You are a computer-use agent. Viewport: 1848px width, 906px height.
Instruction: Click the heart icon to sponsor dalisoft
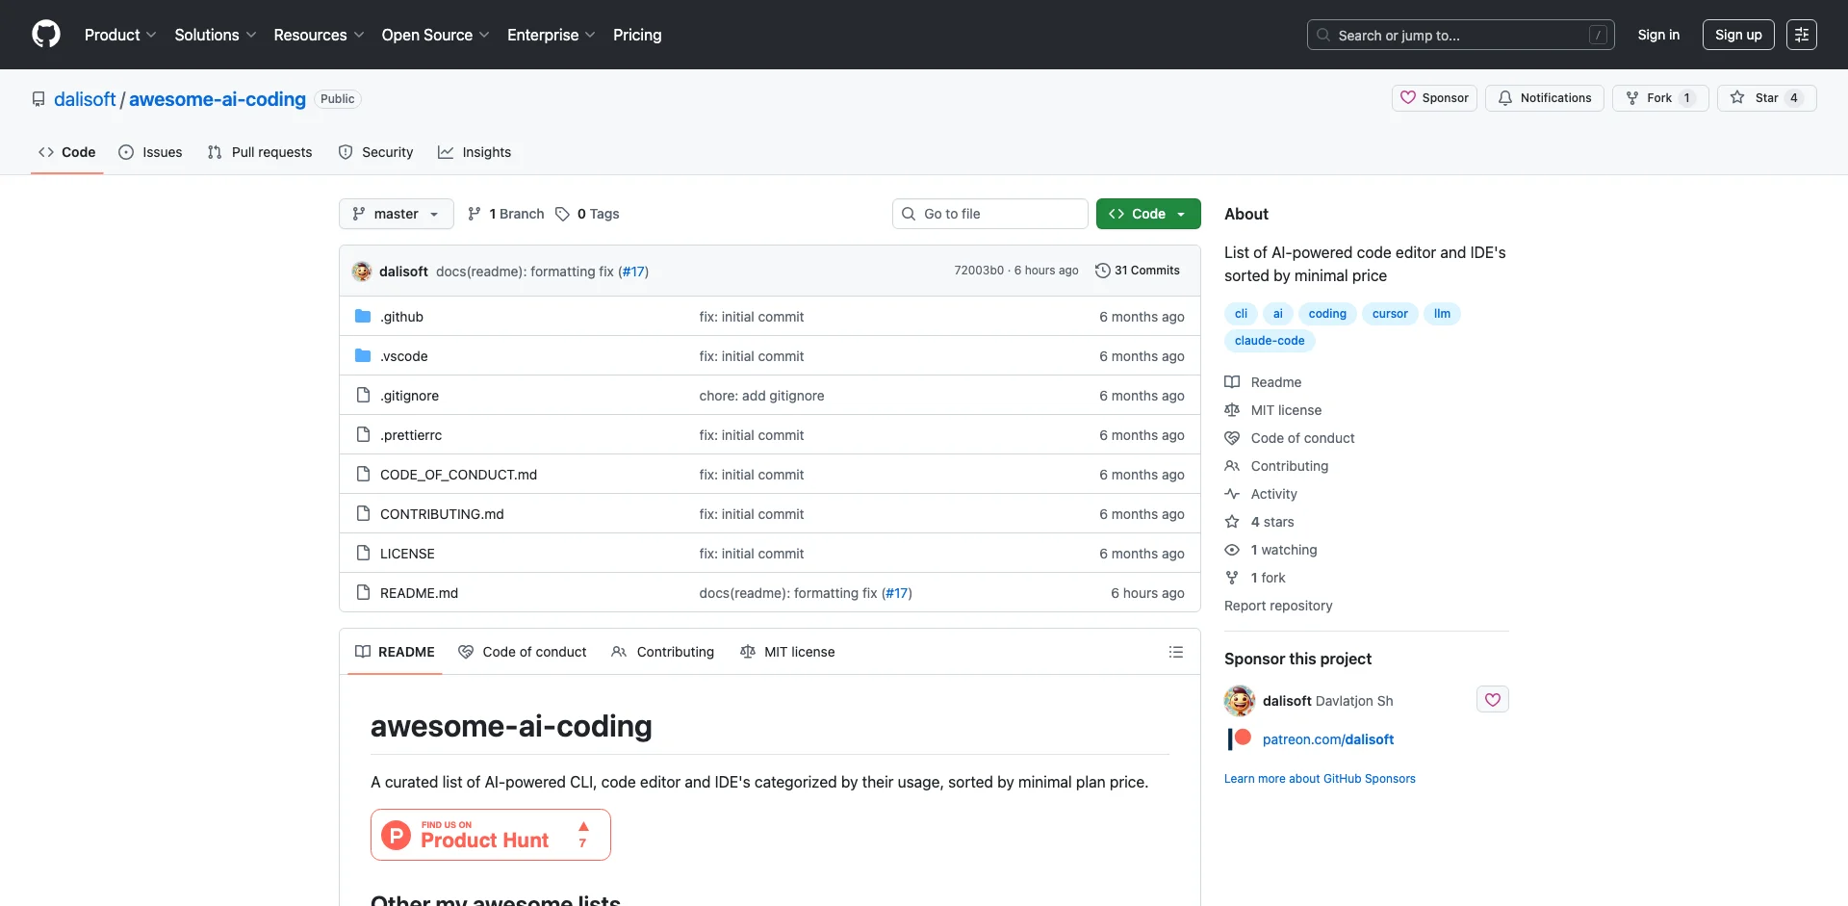click(x=1492, y=700)
